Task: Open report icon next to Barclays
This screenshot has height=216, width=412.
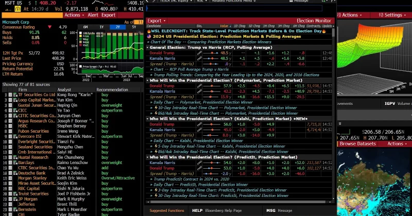Action: (15, 163)
